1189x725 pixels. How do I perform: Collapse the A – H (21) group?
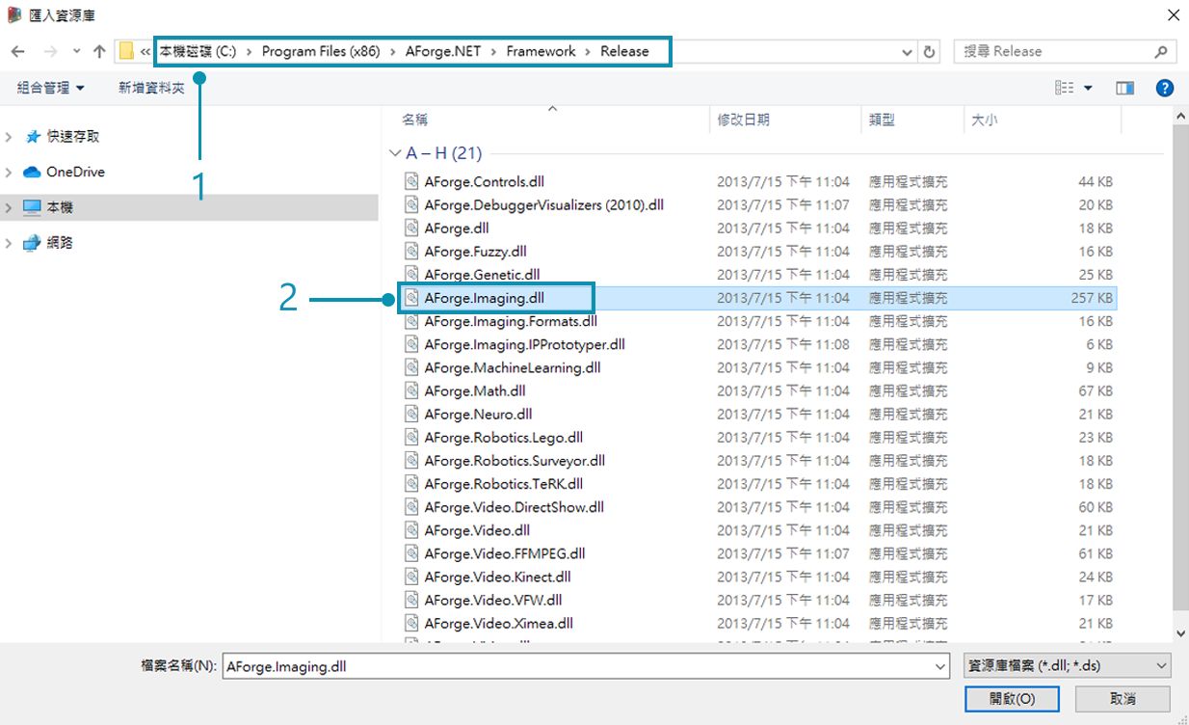pyautogui.click(x=394, y=153)
